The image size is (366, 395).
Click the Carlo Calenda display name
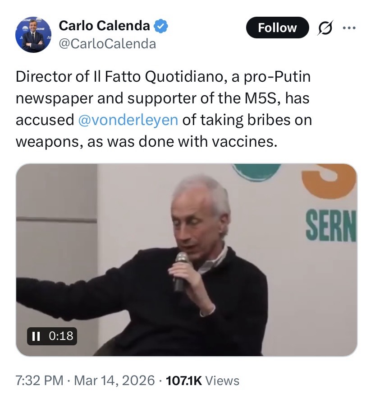point(104,25)
